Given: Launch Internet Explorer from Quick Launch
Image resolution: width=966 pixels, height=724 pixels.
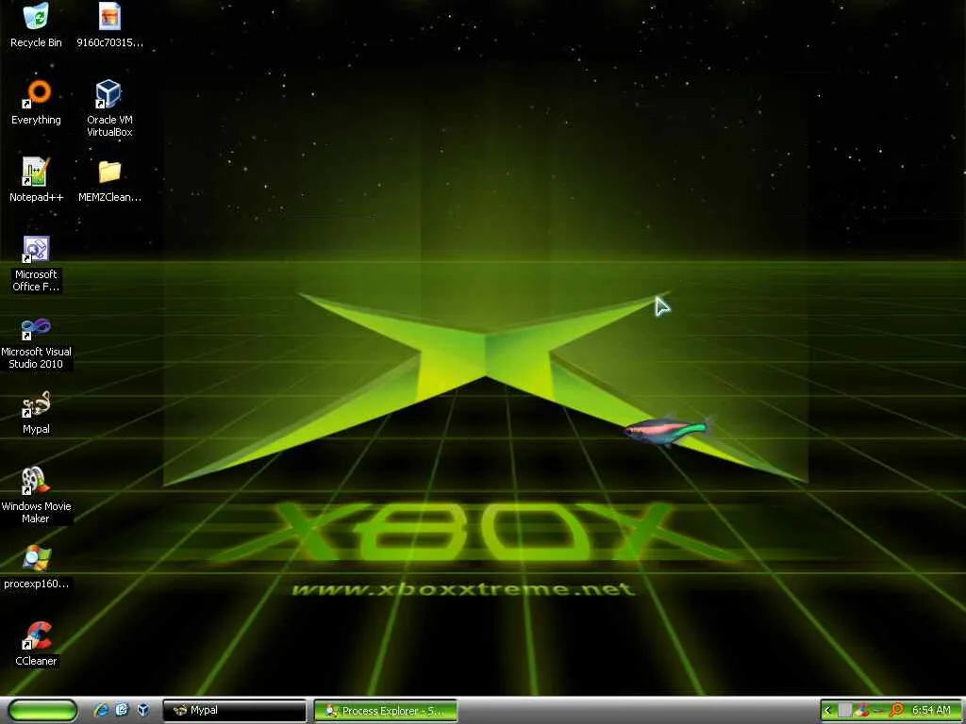Looking at the screenshot, I should click(101, 711).
